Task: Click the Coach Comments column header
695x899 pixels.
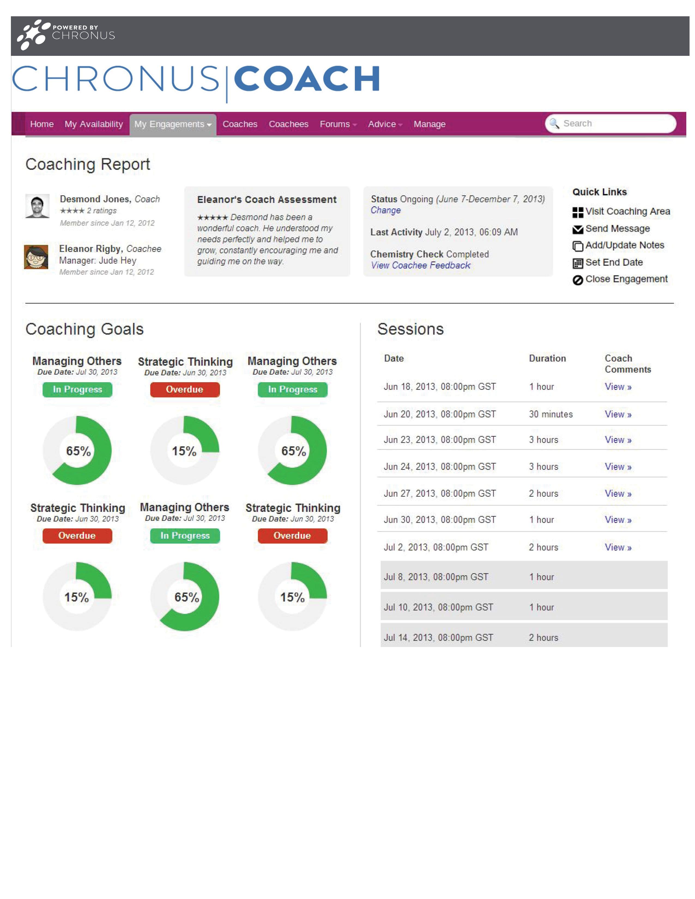Action: [627, 364]
